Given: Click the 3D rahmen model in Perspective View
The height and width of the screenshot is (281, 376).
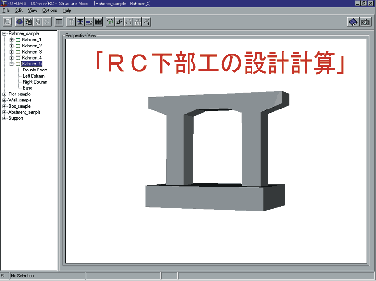Looking at the screenshot, I should 217,150.
